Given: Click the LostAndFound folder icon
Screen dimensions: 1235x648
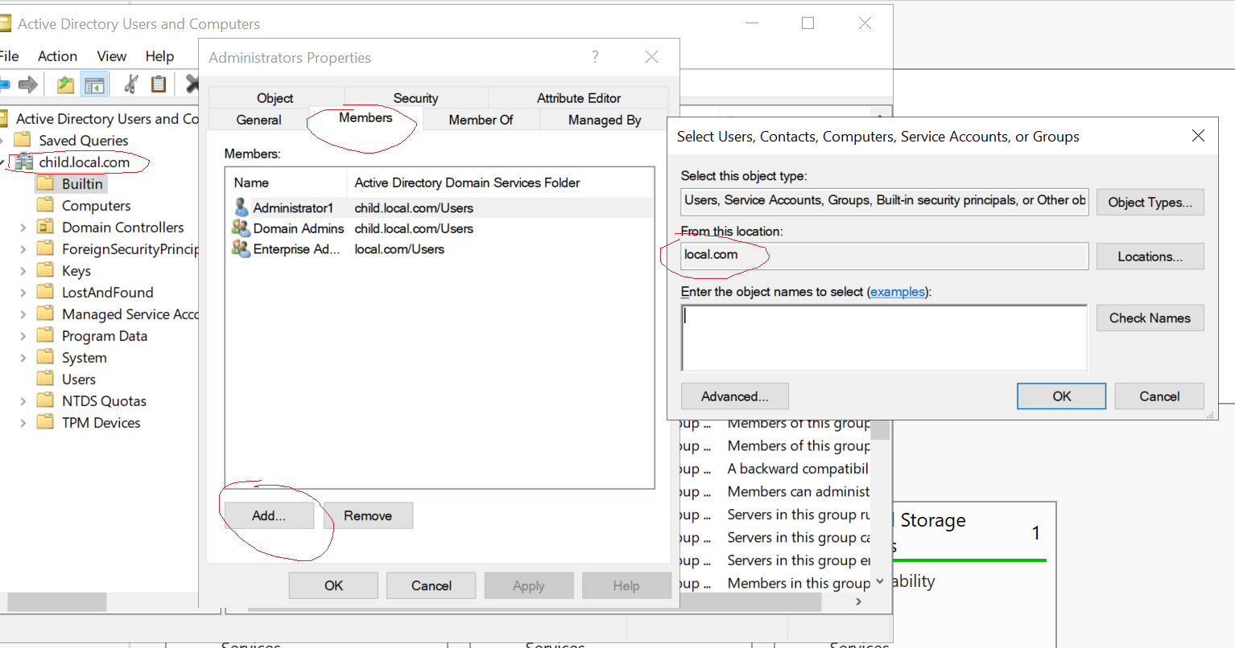Looking at the screenshot, I should (46, 292).
